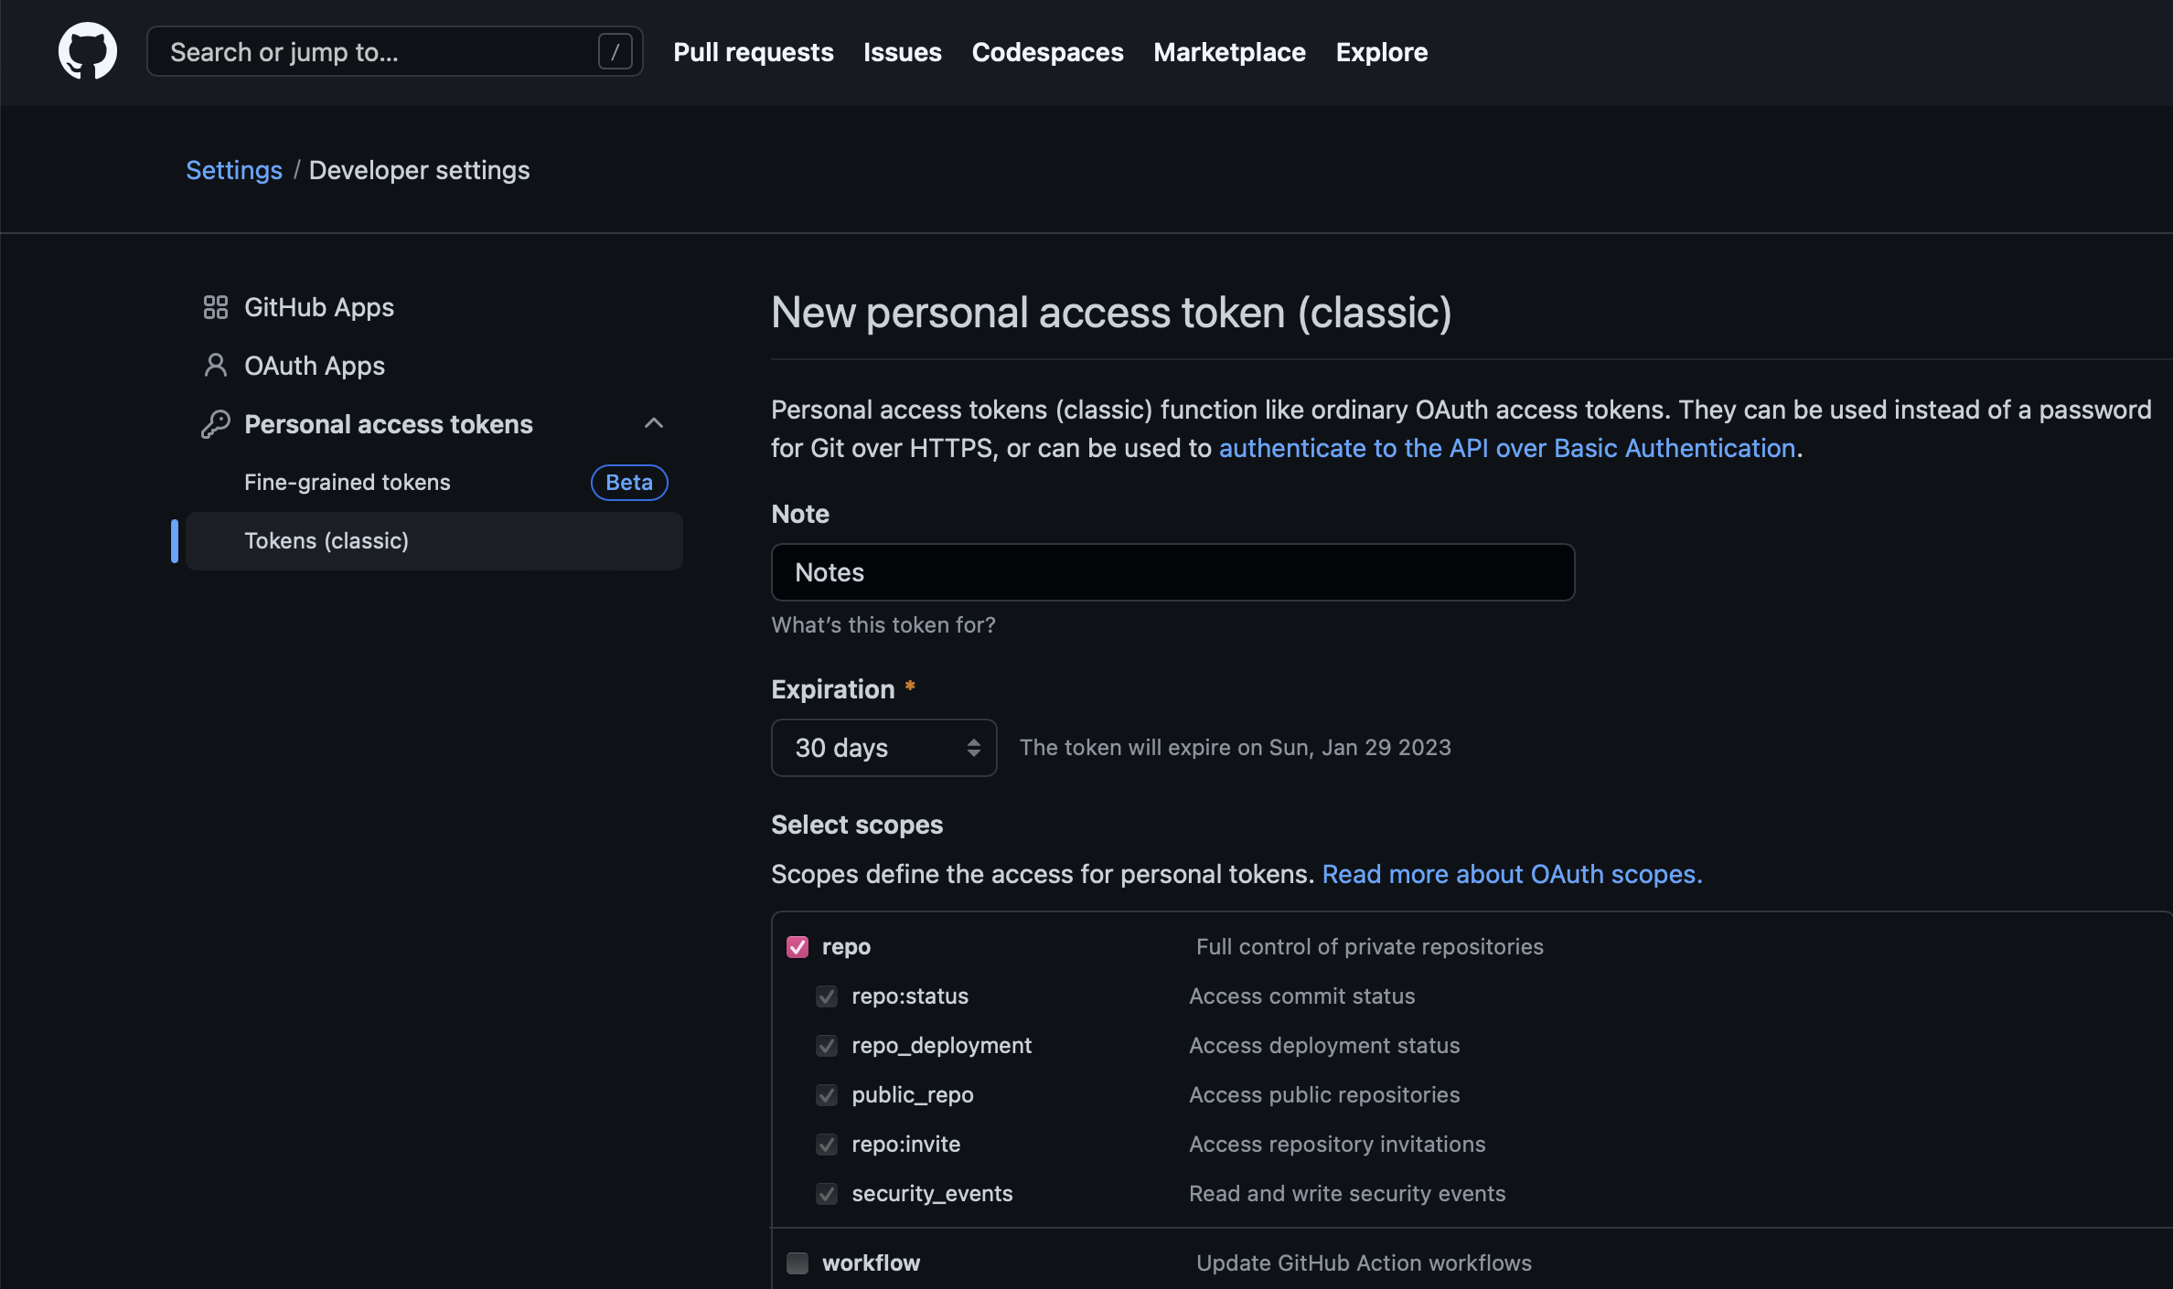This screenshot has height=1289, width=2173.
Task: Open Explore in top navigation
Action: point(1382,52)
